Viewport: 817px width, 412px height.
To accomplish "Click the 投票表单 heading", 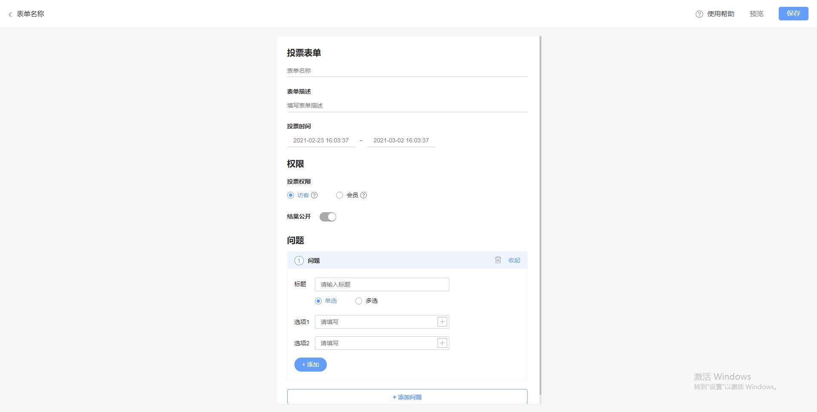I will coord(304,53).
